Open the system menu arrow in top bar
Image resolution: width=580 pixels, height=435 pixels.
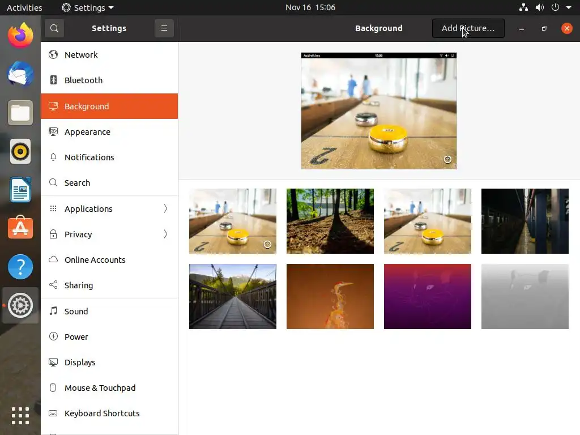pyautogui.click(x=569, y=7)
